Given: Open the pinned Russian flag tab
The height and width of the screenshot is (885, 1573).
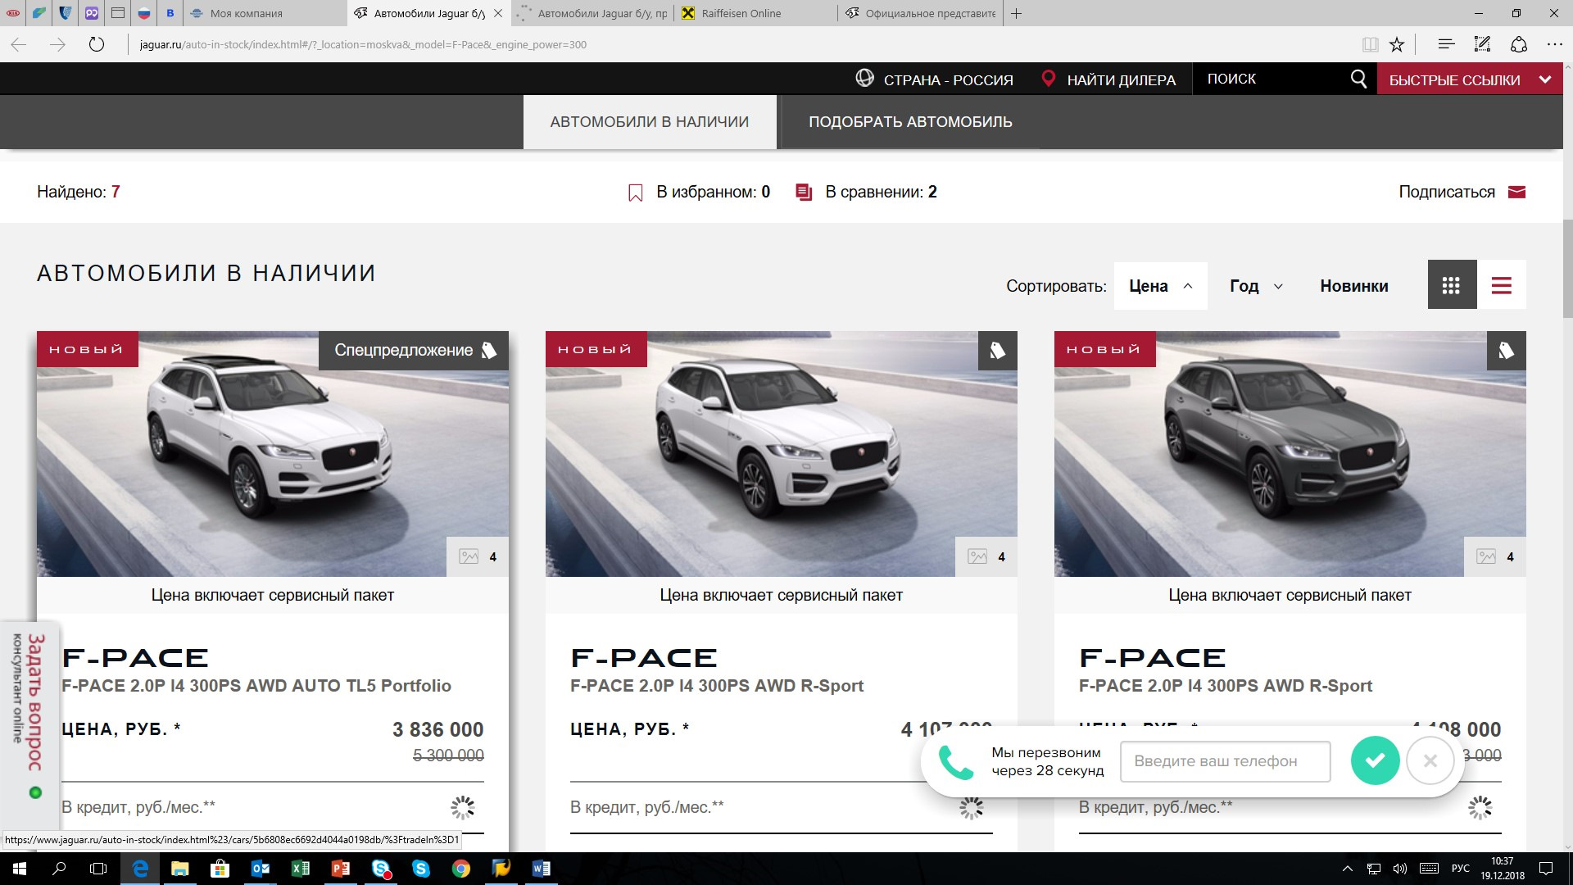Looking at the screenshot, I should pos(144,13).
